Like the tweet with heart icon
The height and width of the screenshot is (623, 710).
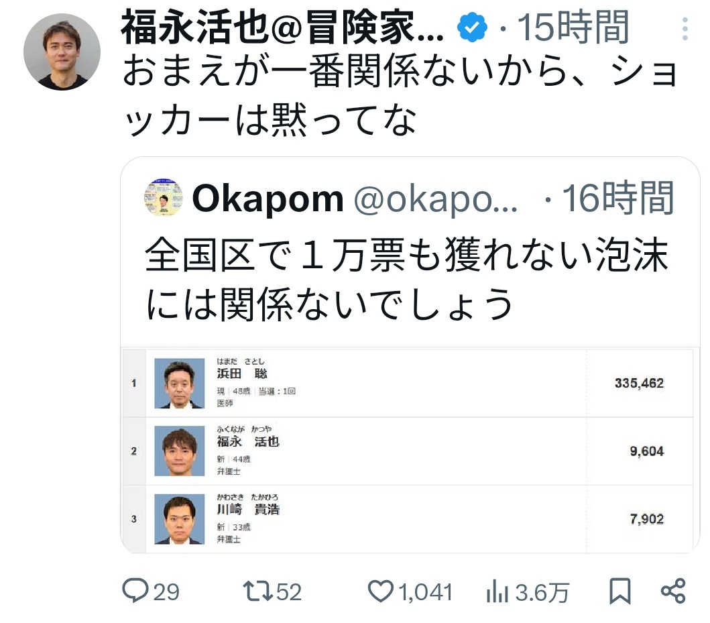381,591
